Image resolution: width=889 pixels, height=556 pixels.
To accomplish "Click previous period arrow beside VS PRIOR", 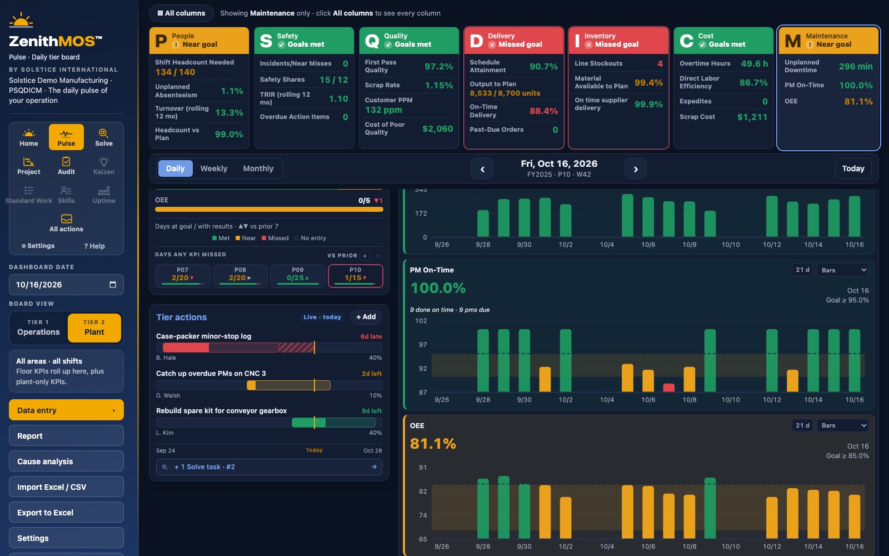I will point(365,256).
